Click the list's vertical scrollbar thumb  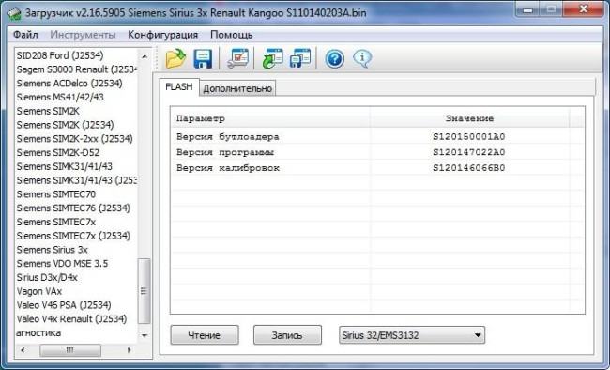(x=145, y=291)
